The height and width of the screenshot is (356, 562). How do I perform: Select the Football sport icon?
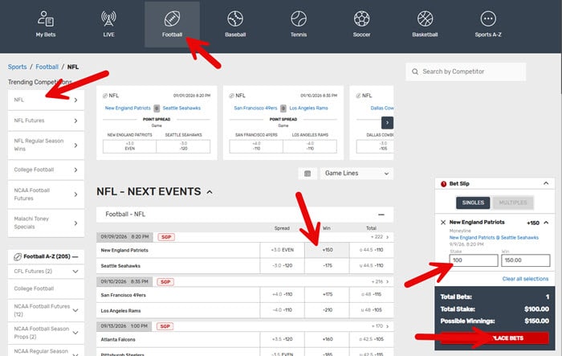[172, 24]
